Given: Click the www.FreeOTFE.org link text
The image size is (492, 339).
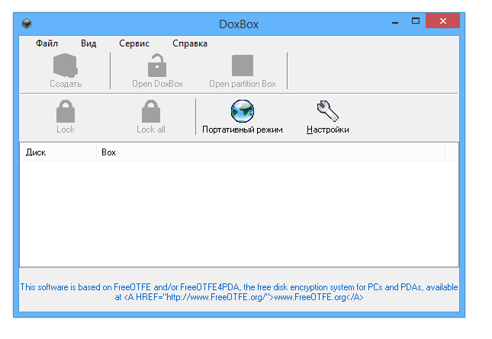Looking at the screenshot, I should (x=310, y=297).
